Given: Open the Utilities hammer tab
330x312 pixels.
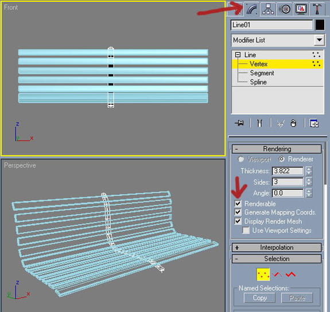Looking at the screenshot, I should tap(317, 9).
